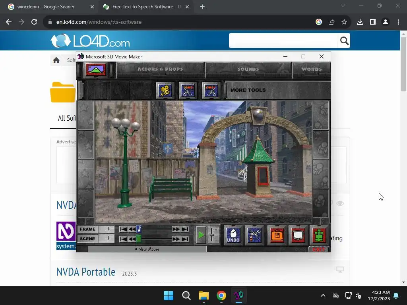The width and height of the screenshot is (407, 305).
Task: Click the LO4D search magnifier button
Action: point(344,41)
